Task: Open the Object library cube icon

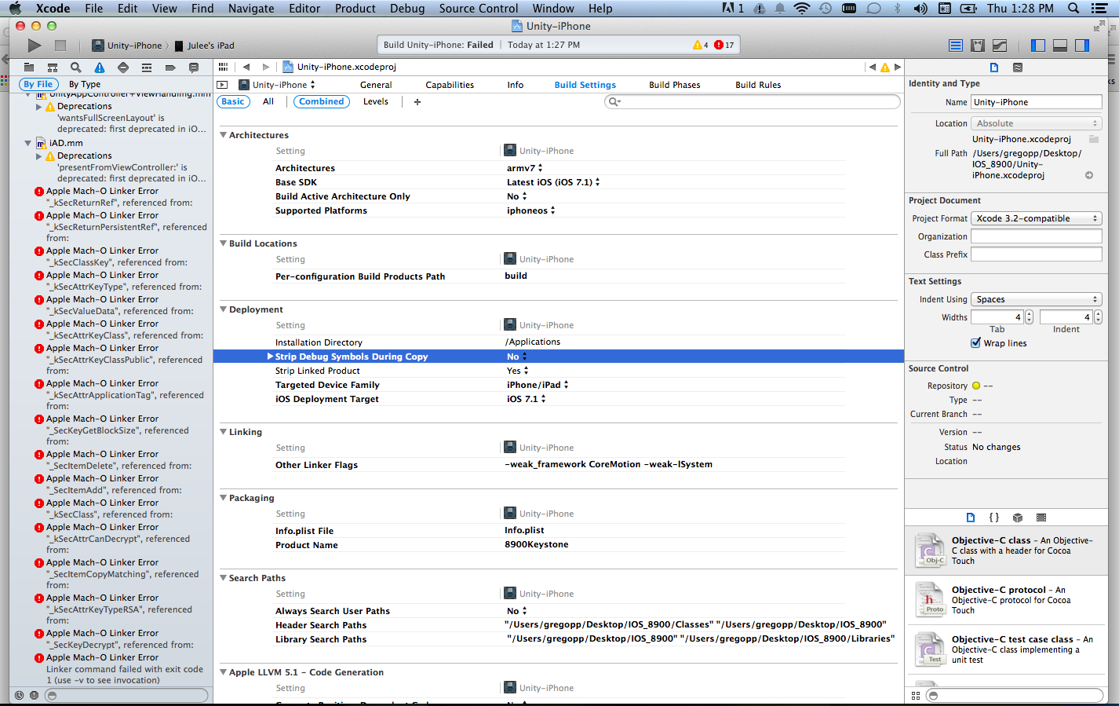Action: point(1018,518)
